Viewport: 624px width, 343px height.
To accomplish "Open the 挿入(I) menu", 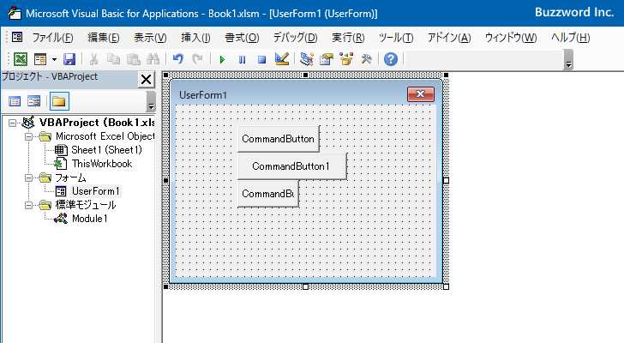I will click(x=195, y=38).
